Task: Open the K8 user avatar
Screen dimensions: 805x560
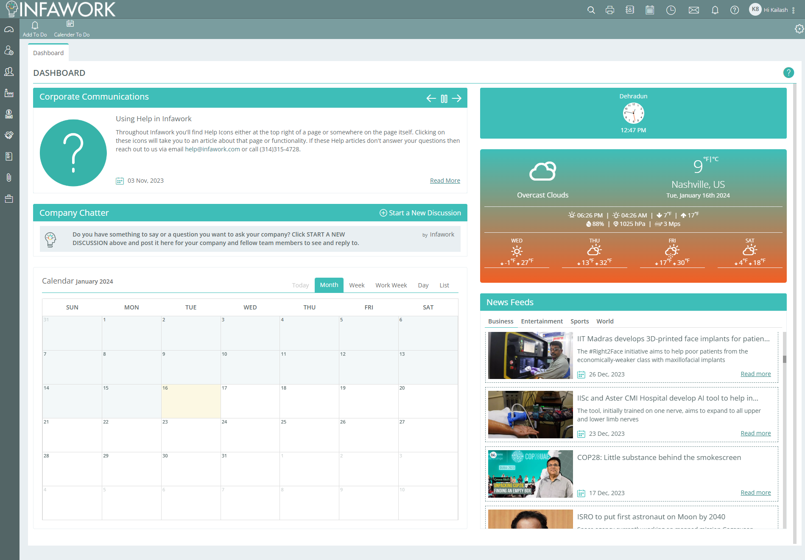Action: [755, 9]
